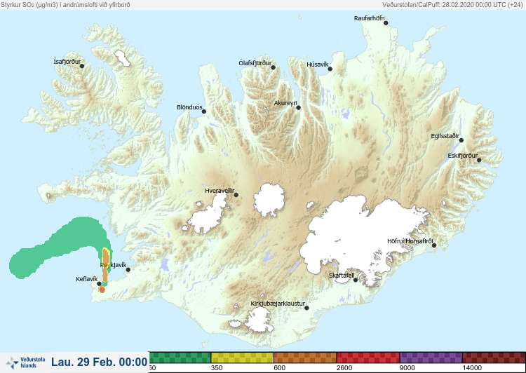The width and height of the screenshot is (526, 373).
Task: Select the Egilsstaðir marker dot
Action: tap(461, 140)
